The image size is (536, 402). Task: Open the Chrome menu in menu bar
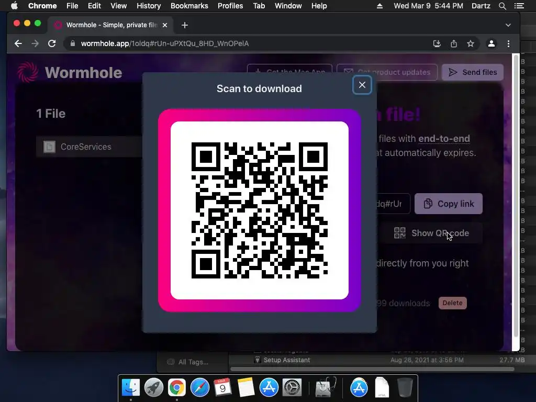click(42, 6)
